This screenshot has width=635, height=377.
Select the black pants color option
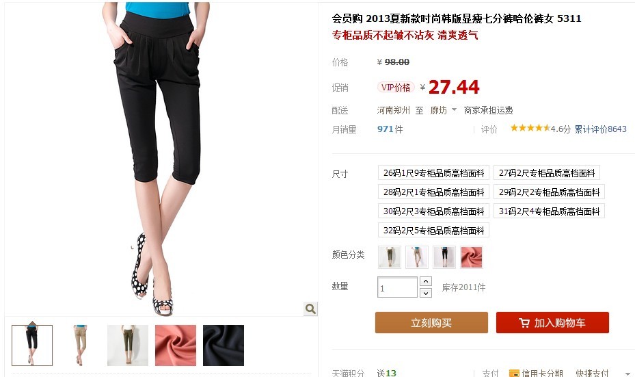pos(444,257)
